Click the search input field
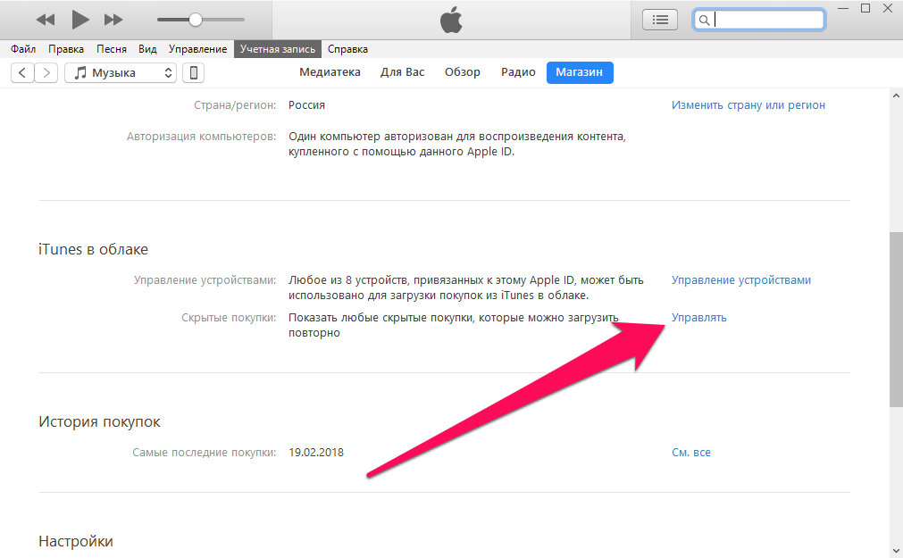The image size is (903, 558). click(x=759, y=20)
